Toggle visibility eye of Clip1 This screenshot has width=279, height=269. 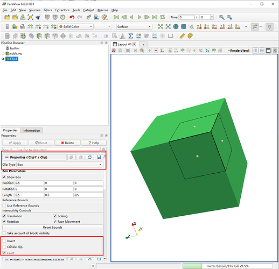[x=3, y=59]
